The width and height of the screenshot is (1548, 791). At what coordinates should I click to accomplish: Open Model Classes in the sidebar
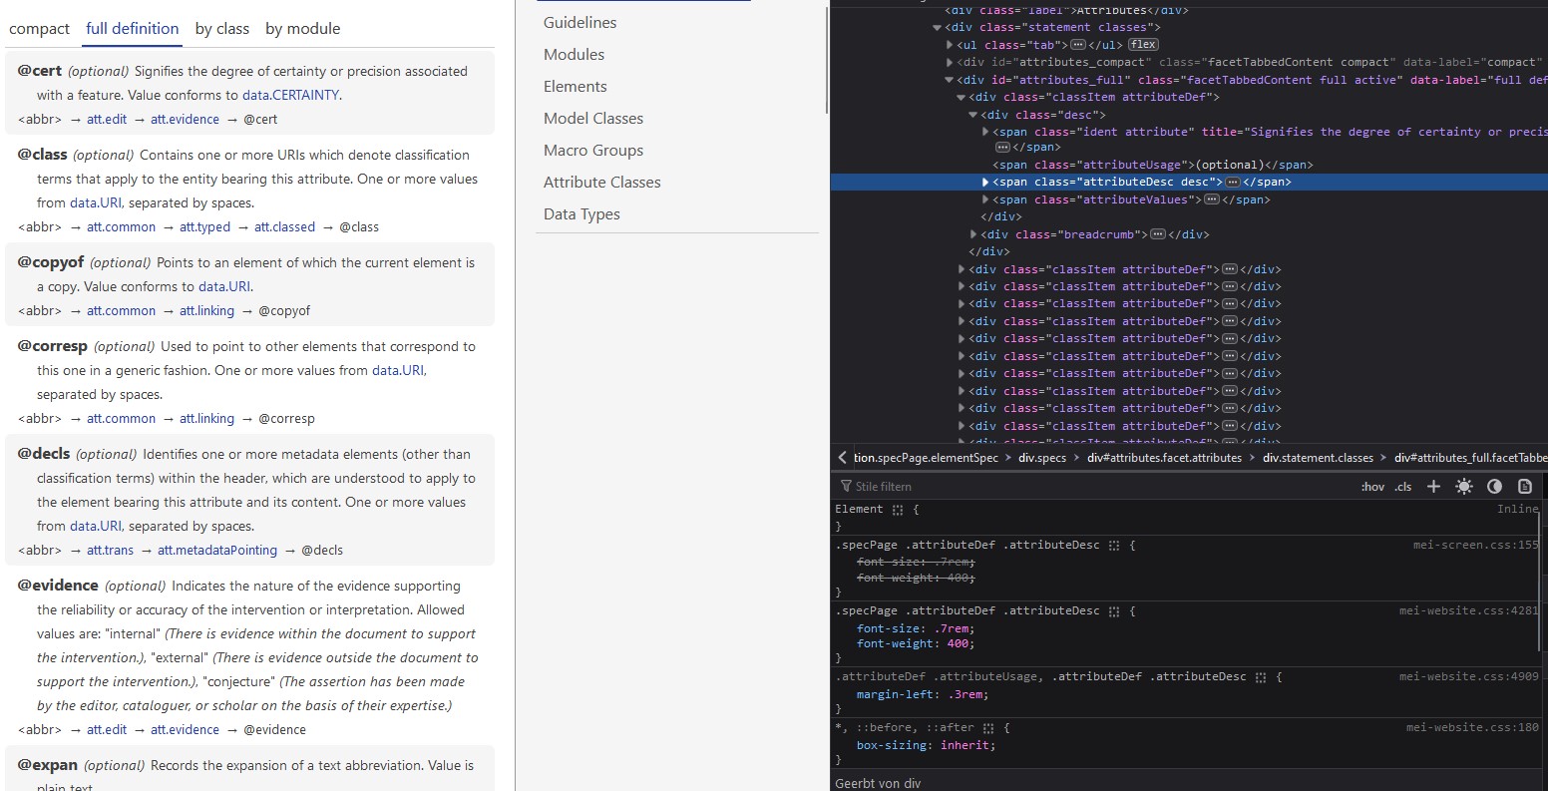[x=593, y=118]
